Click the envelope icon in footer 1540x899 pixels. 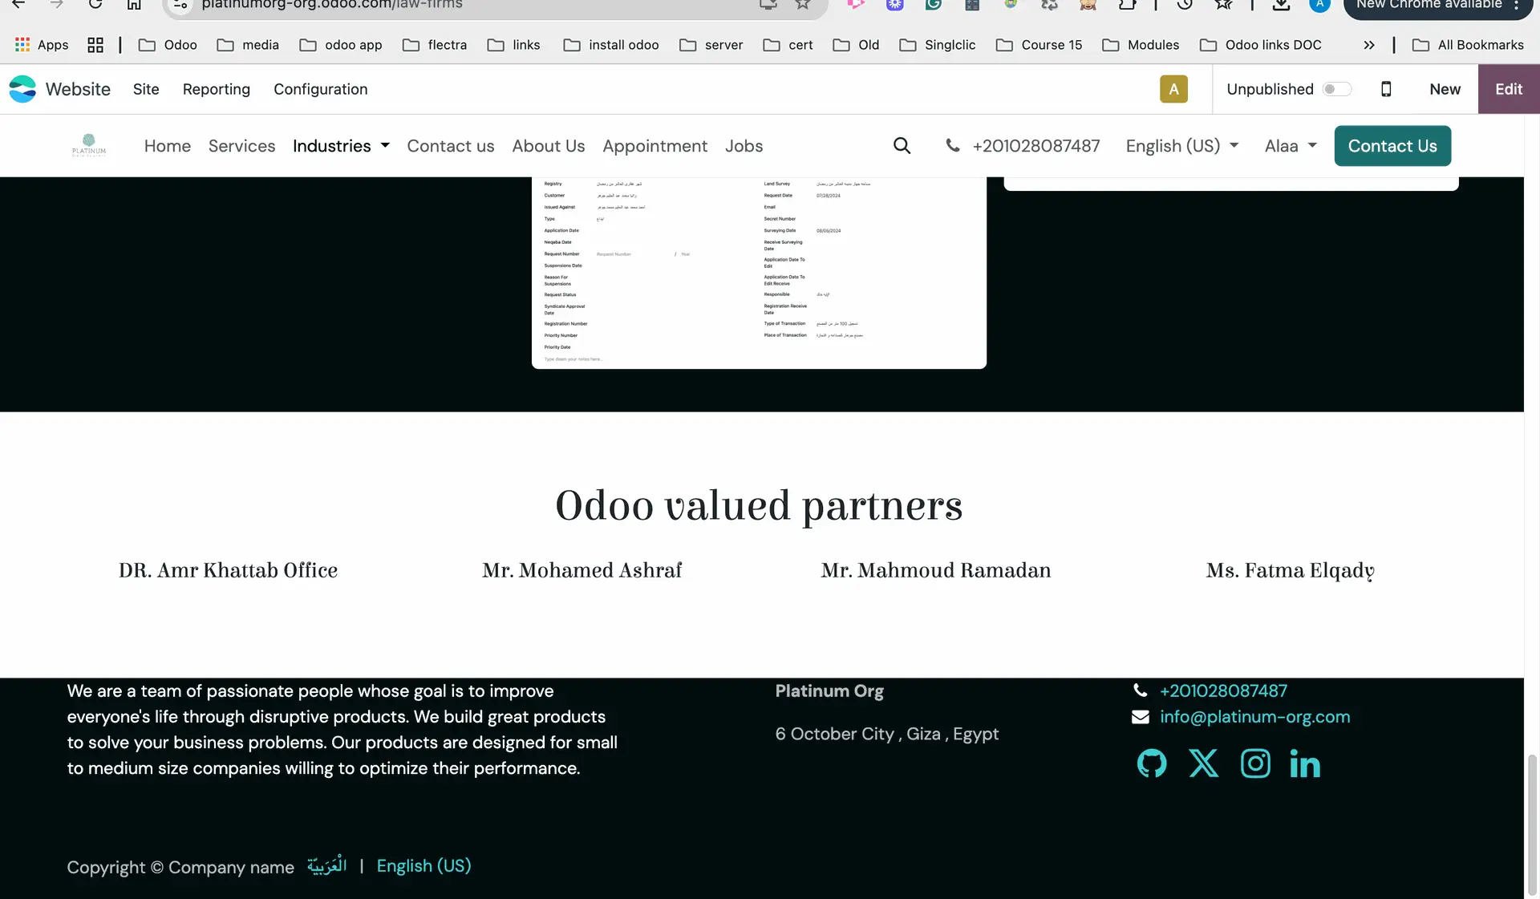click(x=1140, y=717)
